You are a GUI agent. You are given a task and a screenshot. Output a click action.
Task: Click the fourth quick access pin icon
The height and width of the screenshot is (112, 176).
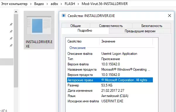pyautogui.click(x=11, y=45)
